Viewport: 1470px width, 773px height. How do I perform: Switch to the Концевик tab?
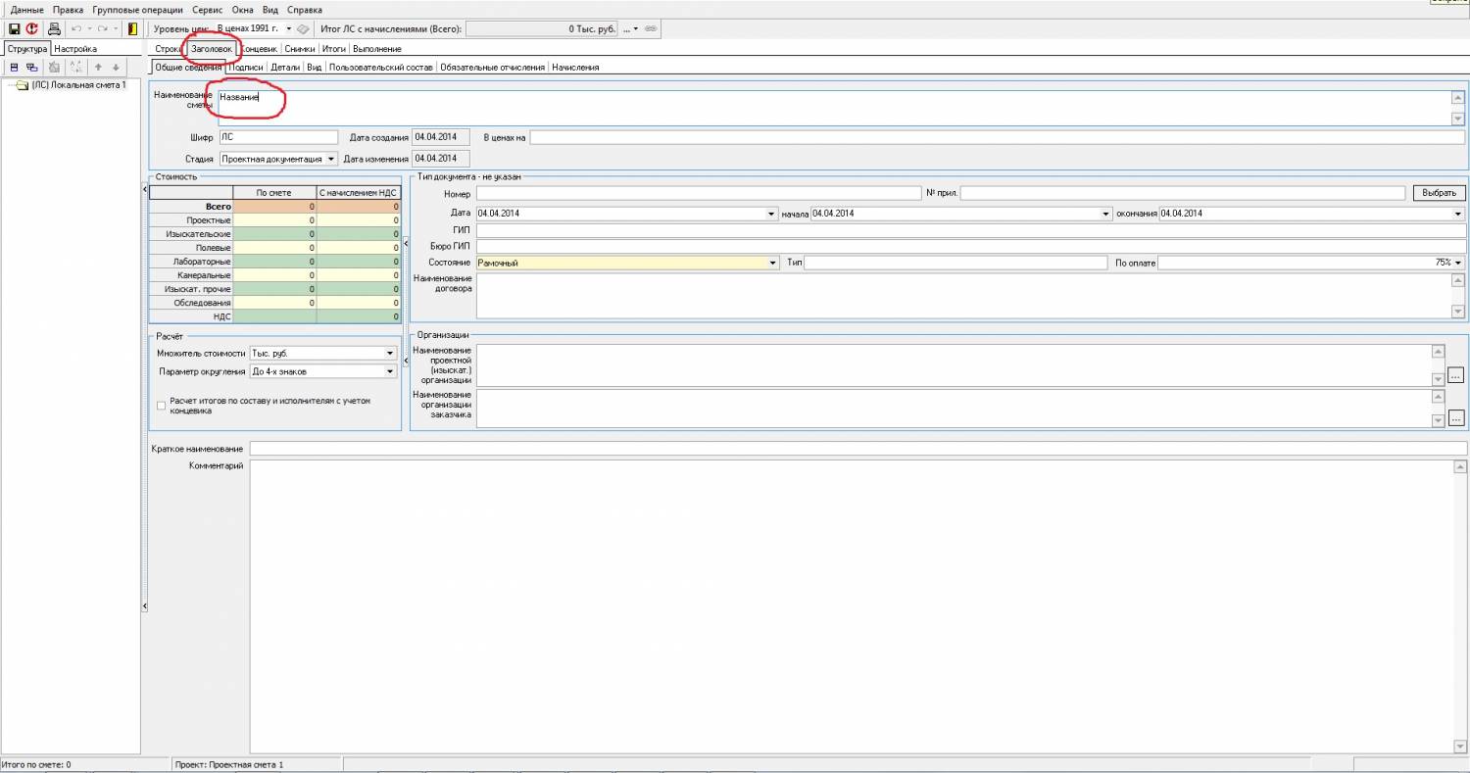(260, 48)
